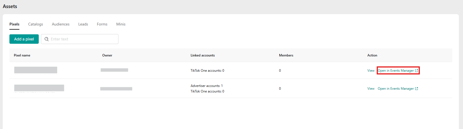
Task: Click the magnifier icon in search box
Action: [46, 39]
